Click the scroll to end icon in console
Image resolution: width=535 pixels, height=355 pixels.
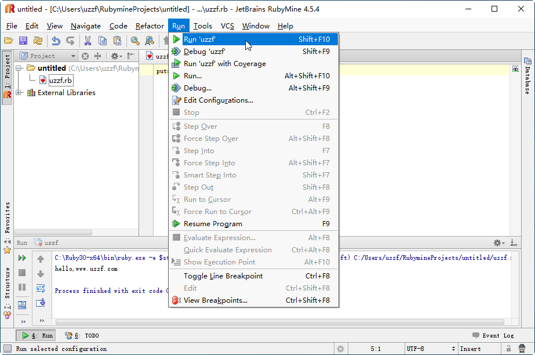tap(41, 302)
